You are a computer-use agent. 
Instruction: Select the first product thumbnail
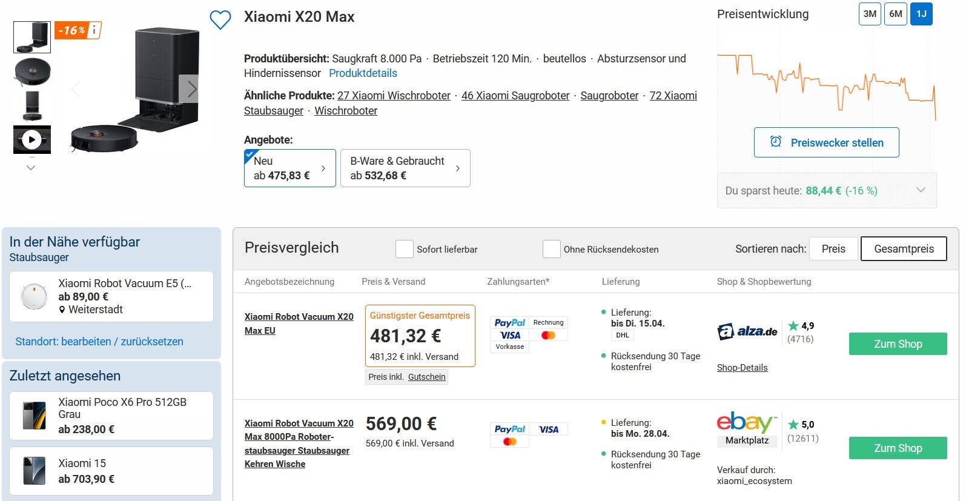click(x=32, y=37)
